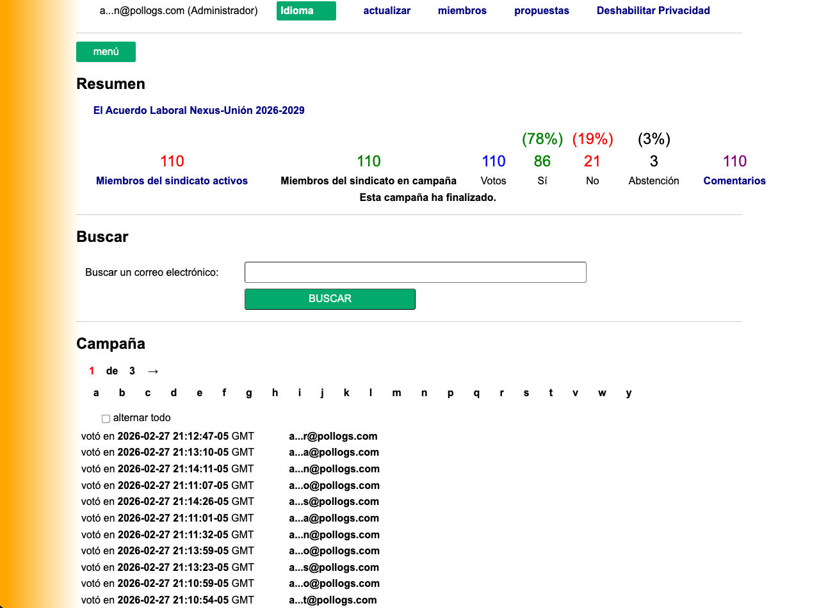The width and height of the screenshot is (819, 608).
Task: Go to propuestas in top navigation
Action: point(541,11)
